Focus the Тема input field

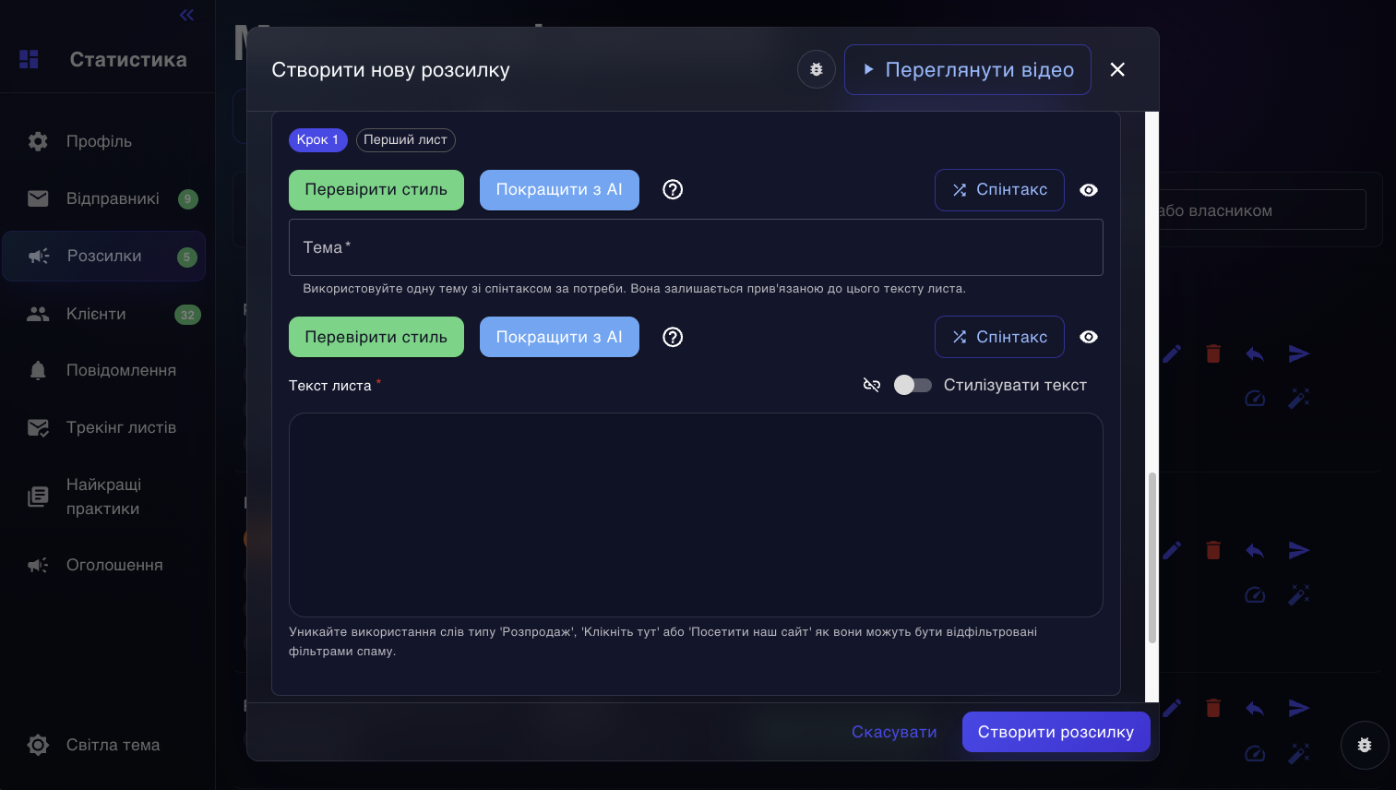pos(696,247)
